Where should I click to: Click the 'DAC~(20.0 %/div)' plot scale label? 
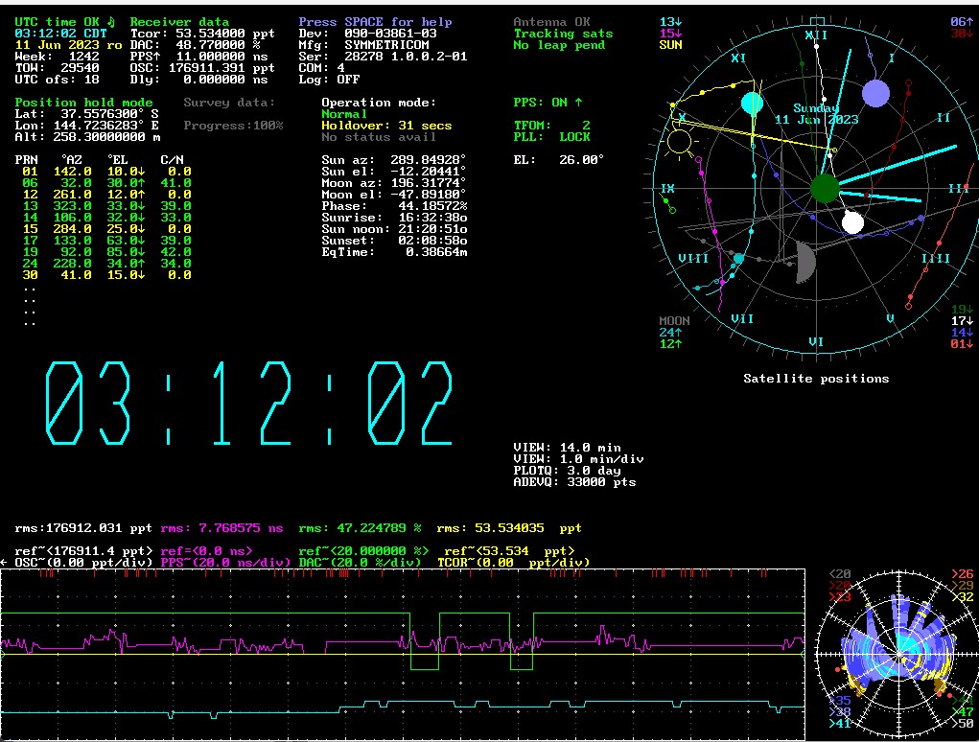pos(360,563)
